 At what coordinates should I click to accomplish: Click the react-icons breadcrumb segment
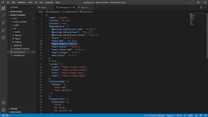(x=86, y=12)
